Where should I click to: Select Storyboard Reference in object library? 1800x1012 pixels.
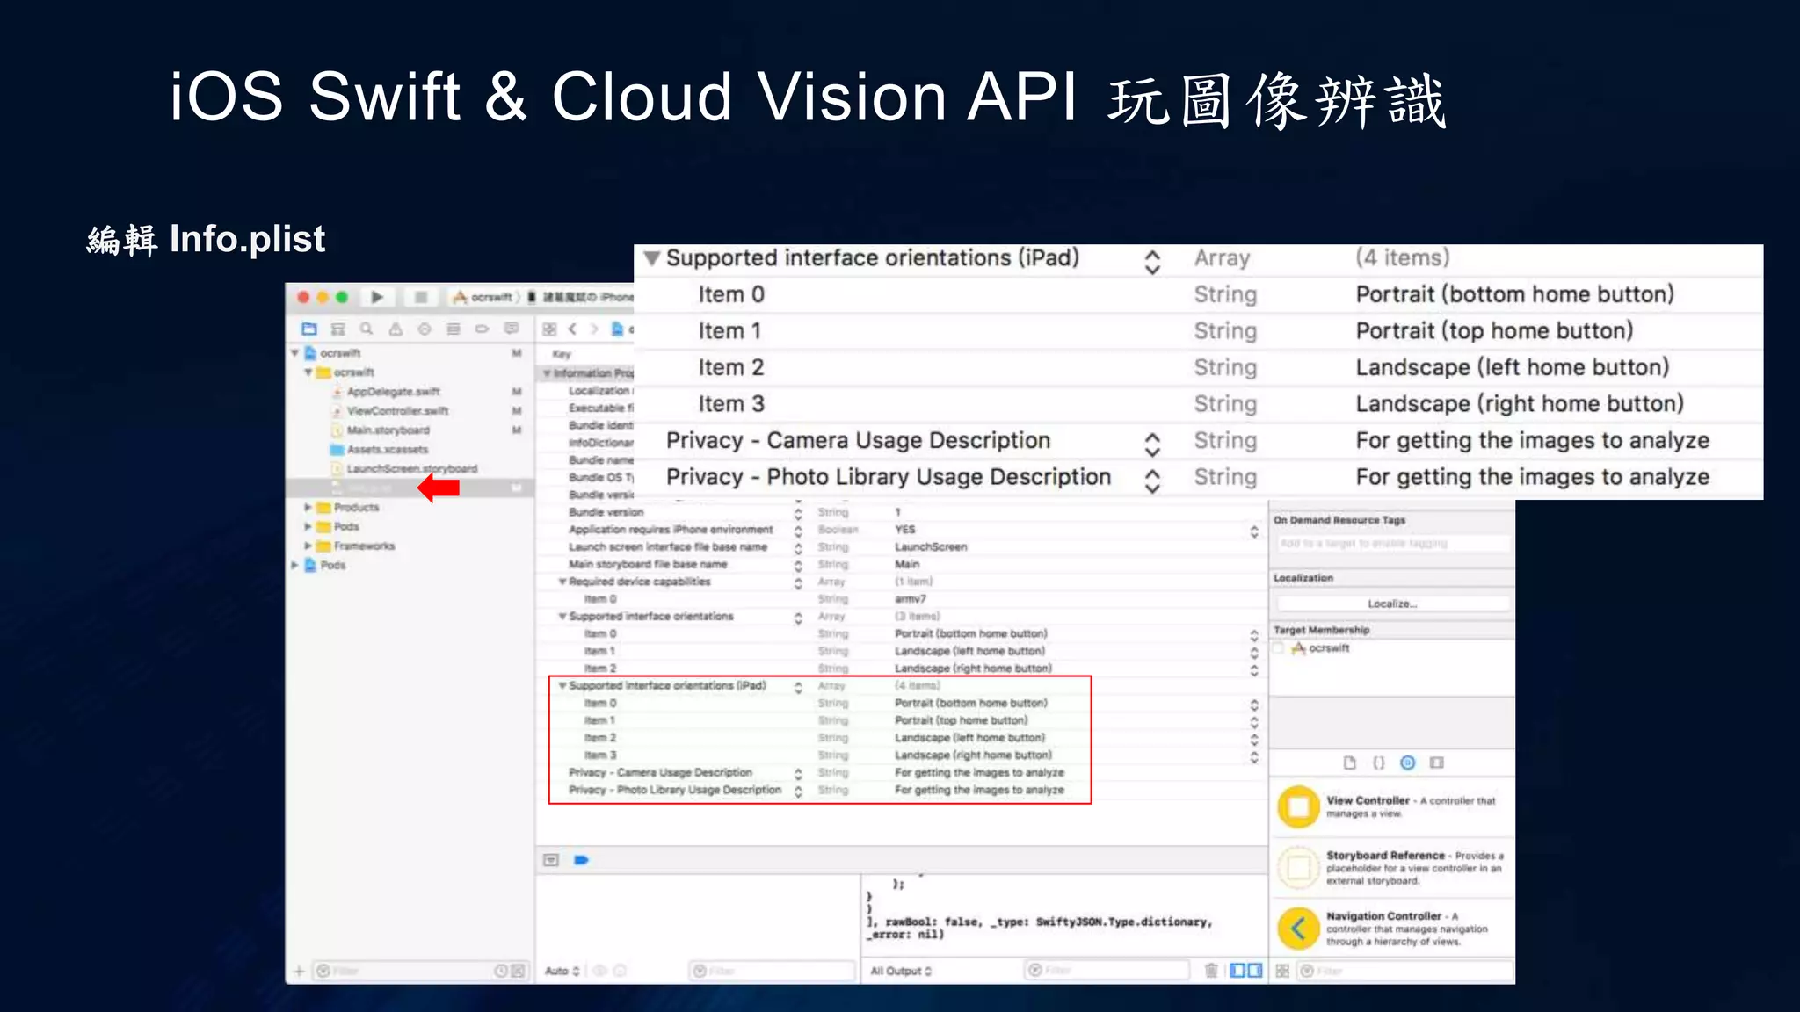click(x=1392, y=867)
